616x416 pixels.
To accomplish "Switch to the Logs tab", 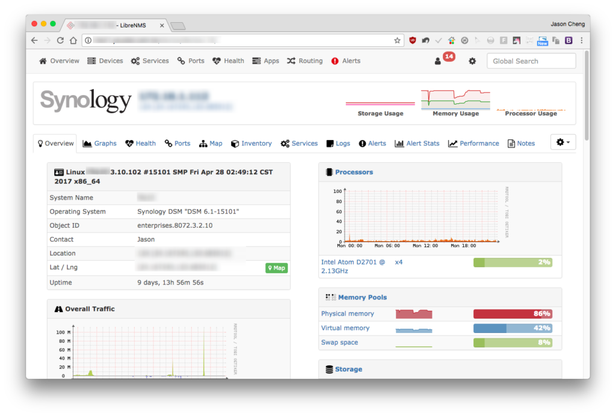I will tap(338, 143).
